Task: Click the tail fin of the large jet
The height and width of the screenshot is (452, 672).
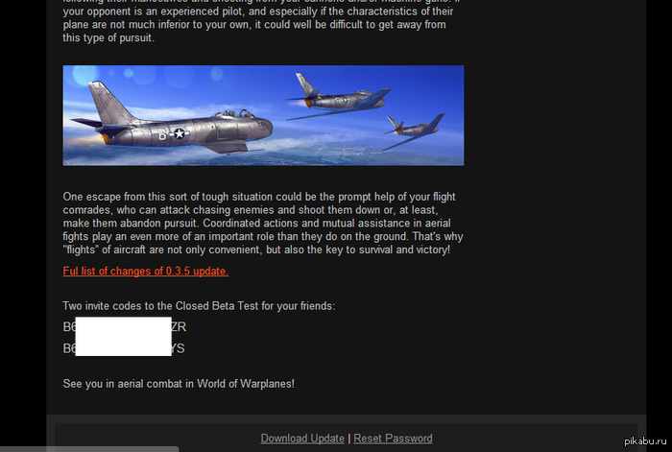Action: click(110, 103)
